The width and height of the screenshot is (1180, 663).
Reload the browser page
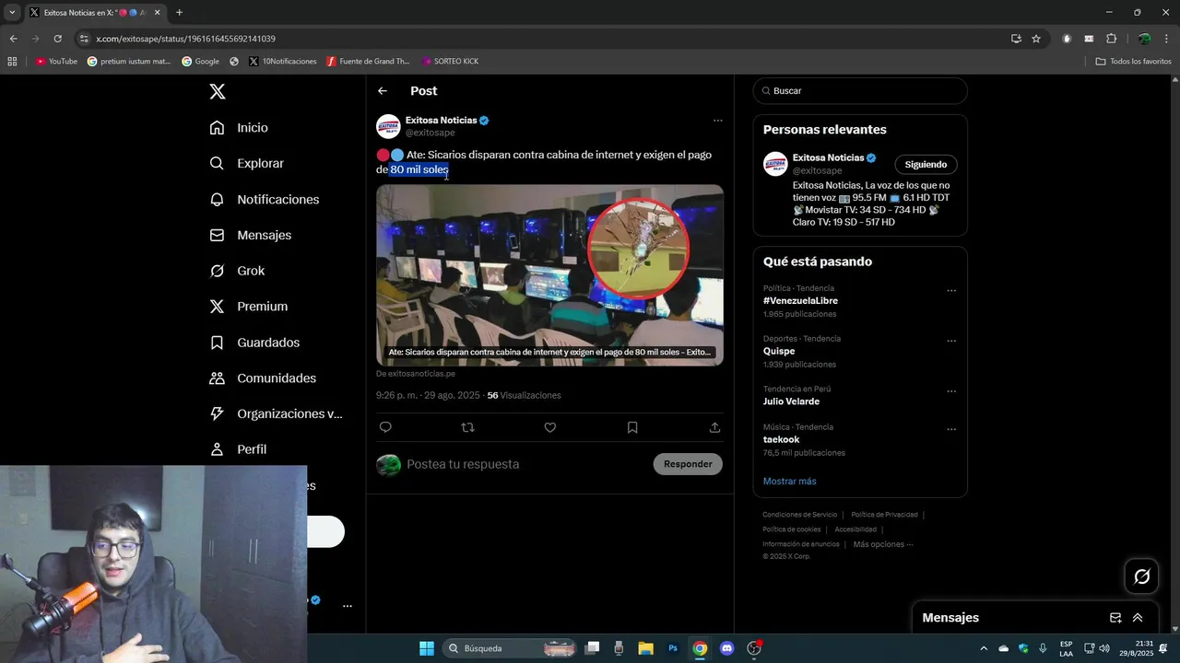57,39
